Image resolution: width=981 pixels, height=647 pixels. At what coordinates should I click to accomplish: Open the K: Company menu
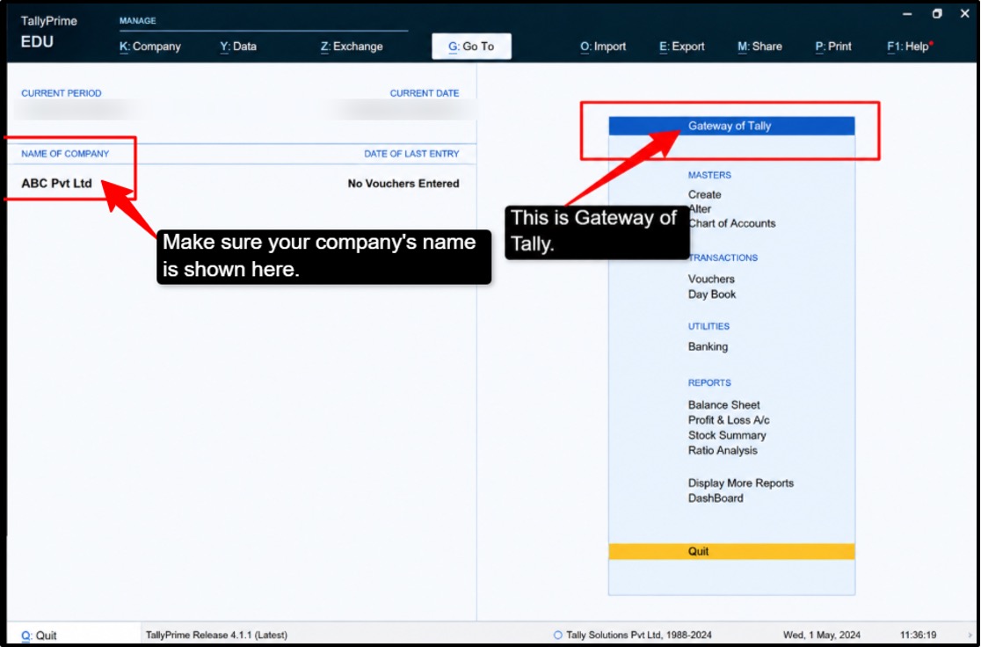(x=150, y=47)
